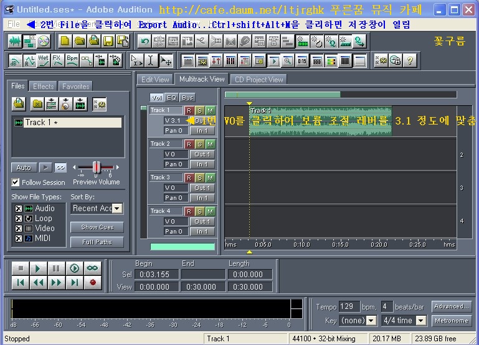Screen dimensions: 479x345
Task: Close file icon in Files panel
Action: 37,104
